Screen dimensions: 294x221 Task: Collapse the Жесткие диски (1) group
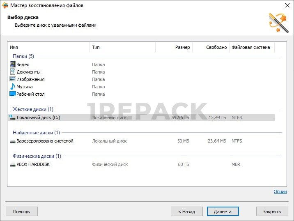(33, 109)
